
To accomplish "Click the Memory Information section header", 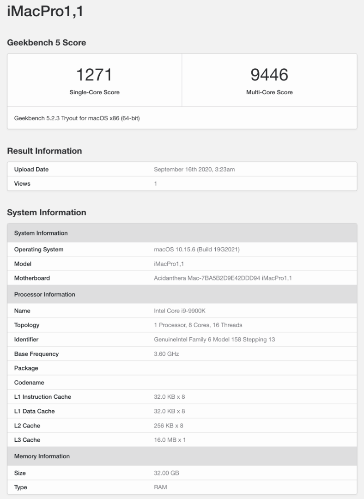I will point(42,456).
